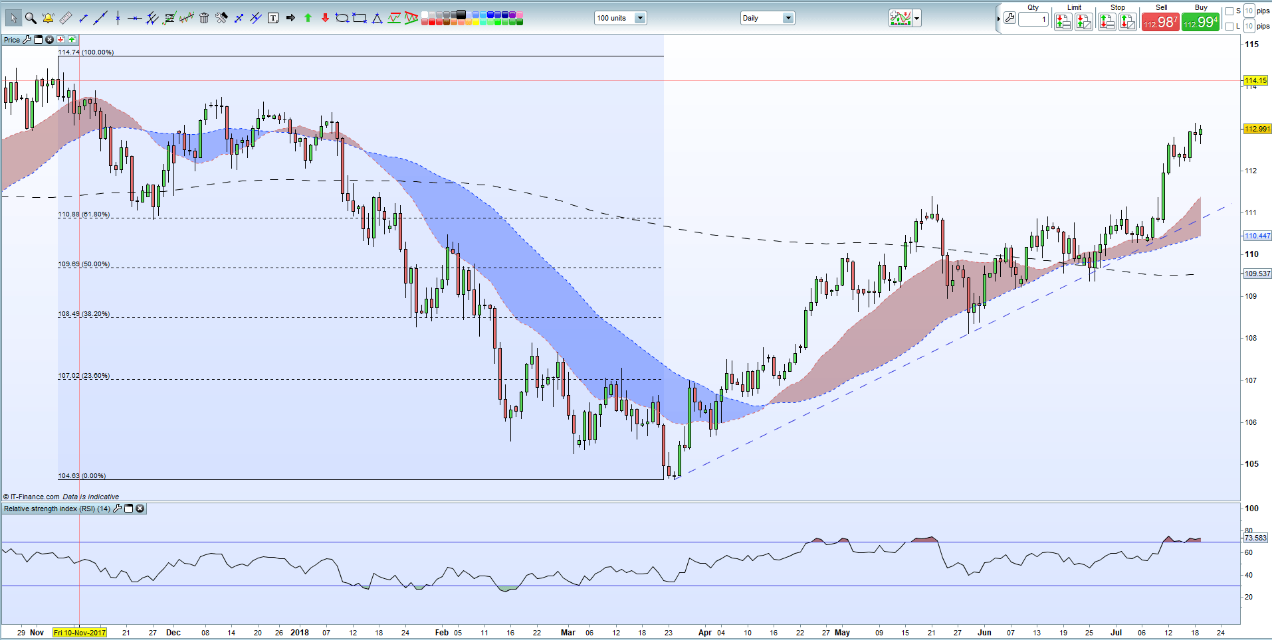The image size is (1272, 640).
Task: Select the diagonal blue arrow-line tool
Action: [x=239, y=18]
